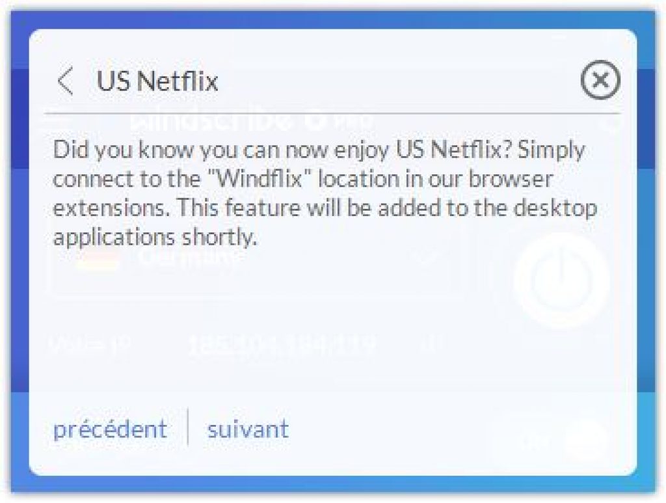Image resolution: width=666 pixels, height=503 pixels.
Task: Go back using the left chevron arrow
Action: (66, 80)
